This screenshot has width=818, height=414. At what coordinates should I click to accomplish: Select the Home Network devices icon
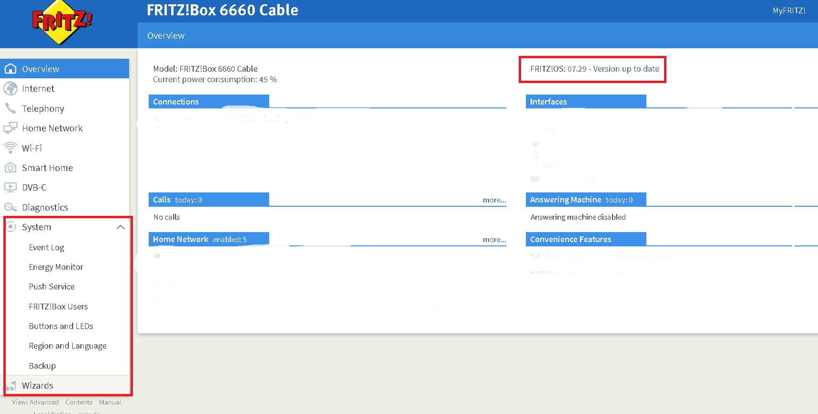pyautogui.click(x=11, y=128)
